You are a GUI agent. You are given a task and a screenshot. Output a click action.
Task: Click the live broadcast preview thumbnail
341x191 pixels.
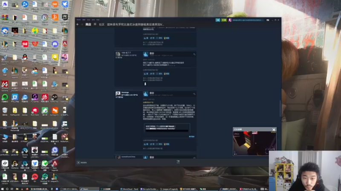coord(254,143)
